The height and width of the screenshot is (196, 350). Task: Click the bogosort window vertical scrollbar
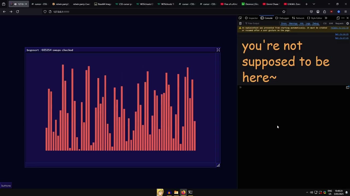coord(218,108)
